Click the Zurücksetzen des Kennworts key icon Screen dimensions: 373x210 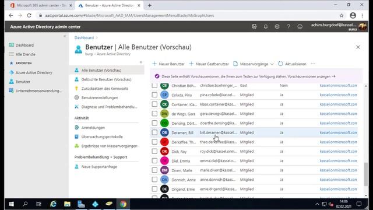76,89
